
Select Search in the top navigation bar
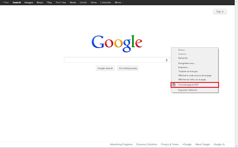[x=17, y=3]
